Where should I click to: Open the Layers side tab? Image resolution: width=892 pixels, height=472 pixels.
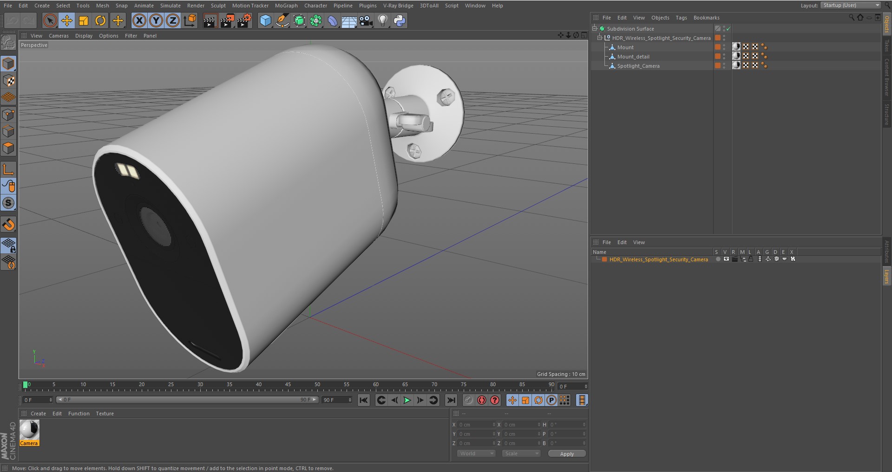click(886, 276)
